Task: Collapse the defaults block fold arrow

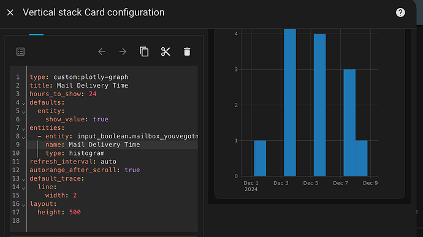Action: pyautogui.click(x=23, y=103)
